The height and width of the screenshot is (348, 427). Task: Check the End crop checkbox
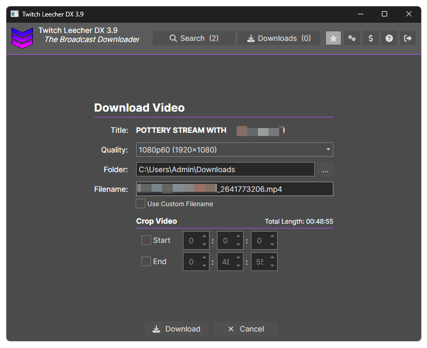[146, 261]
